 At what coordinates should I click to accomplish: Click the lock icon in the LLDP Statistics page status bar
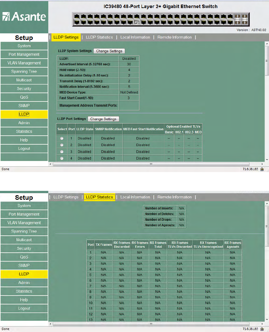[262, 329]
